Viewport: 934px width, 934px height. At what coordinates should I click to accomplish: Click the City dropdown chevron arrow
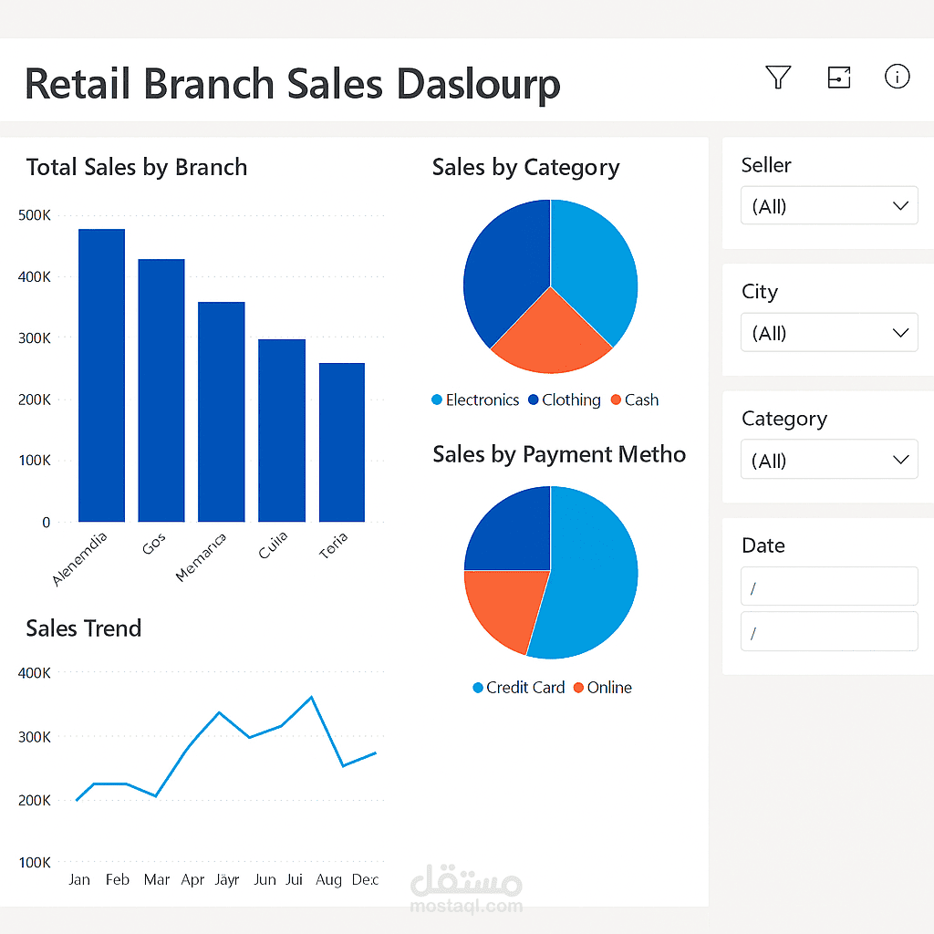[x=900, y=332]
